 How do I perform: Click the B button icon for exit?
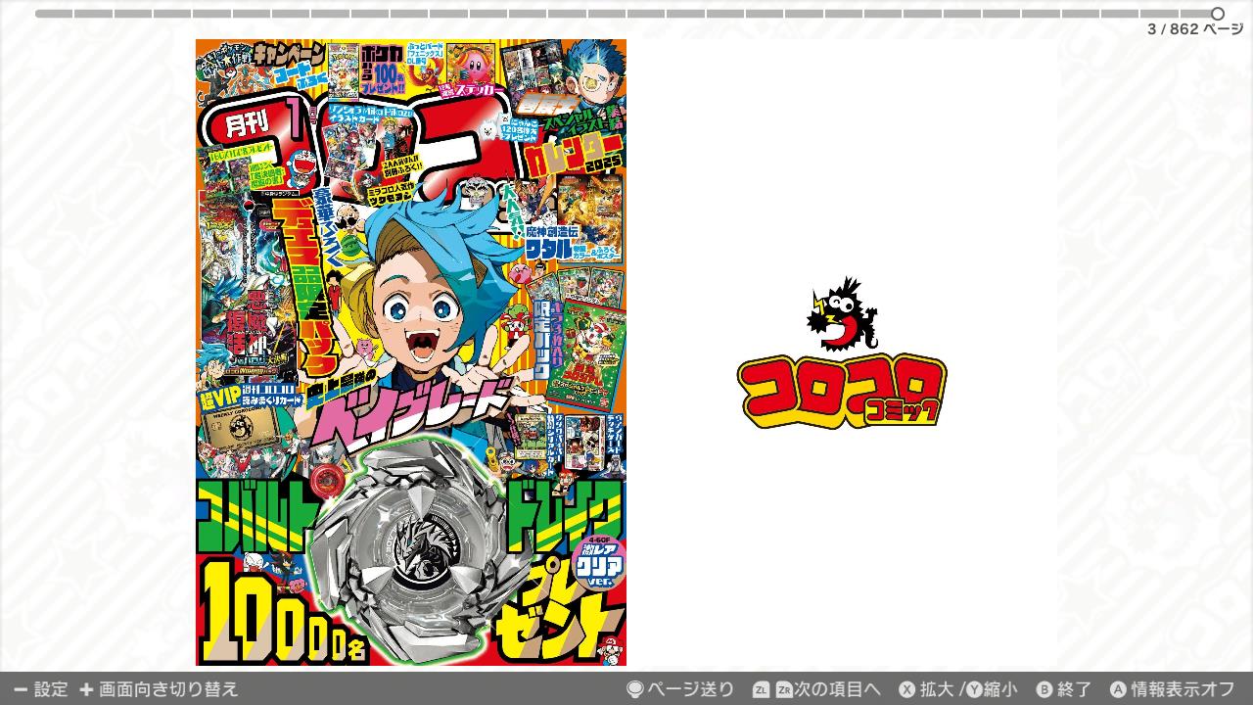pyautogui.click(x=1044, y=689)
